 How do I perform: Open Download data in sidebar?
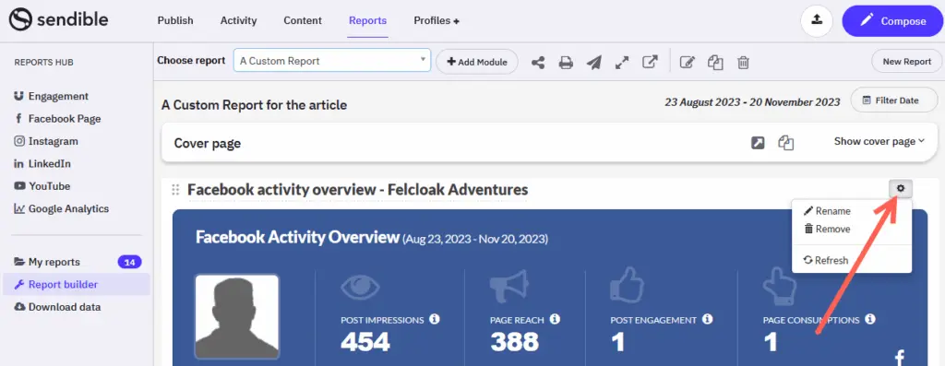click(x=57, y=307)
